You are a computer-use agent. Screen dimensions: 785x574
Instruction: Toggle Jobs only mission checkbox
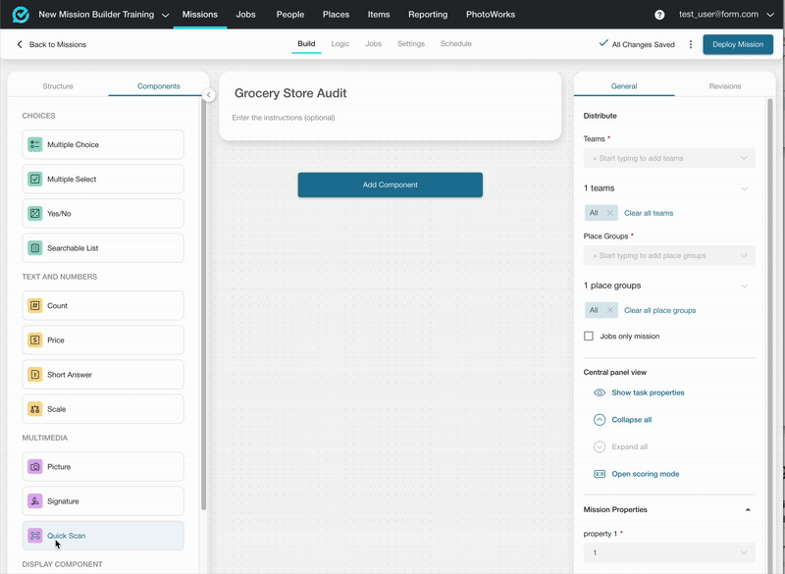click(x=589, y=337)
